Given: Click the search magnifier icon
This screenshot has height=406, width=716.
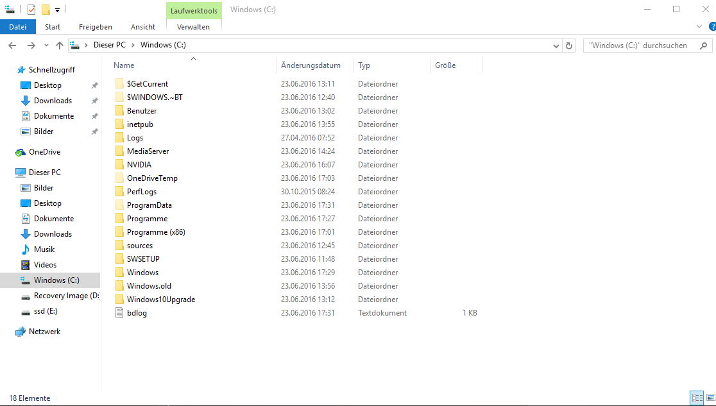Looking at the screenshot, I should [703, 45].
